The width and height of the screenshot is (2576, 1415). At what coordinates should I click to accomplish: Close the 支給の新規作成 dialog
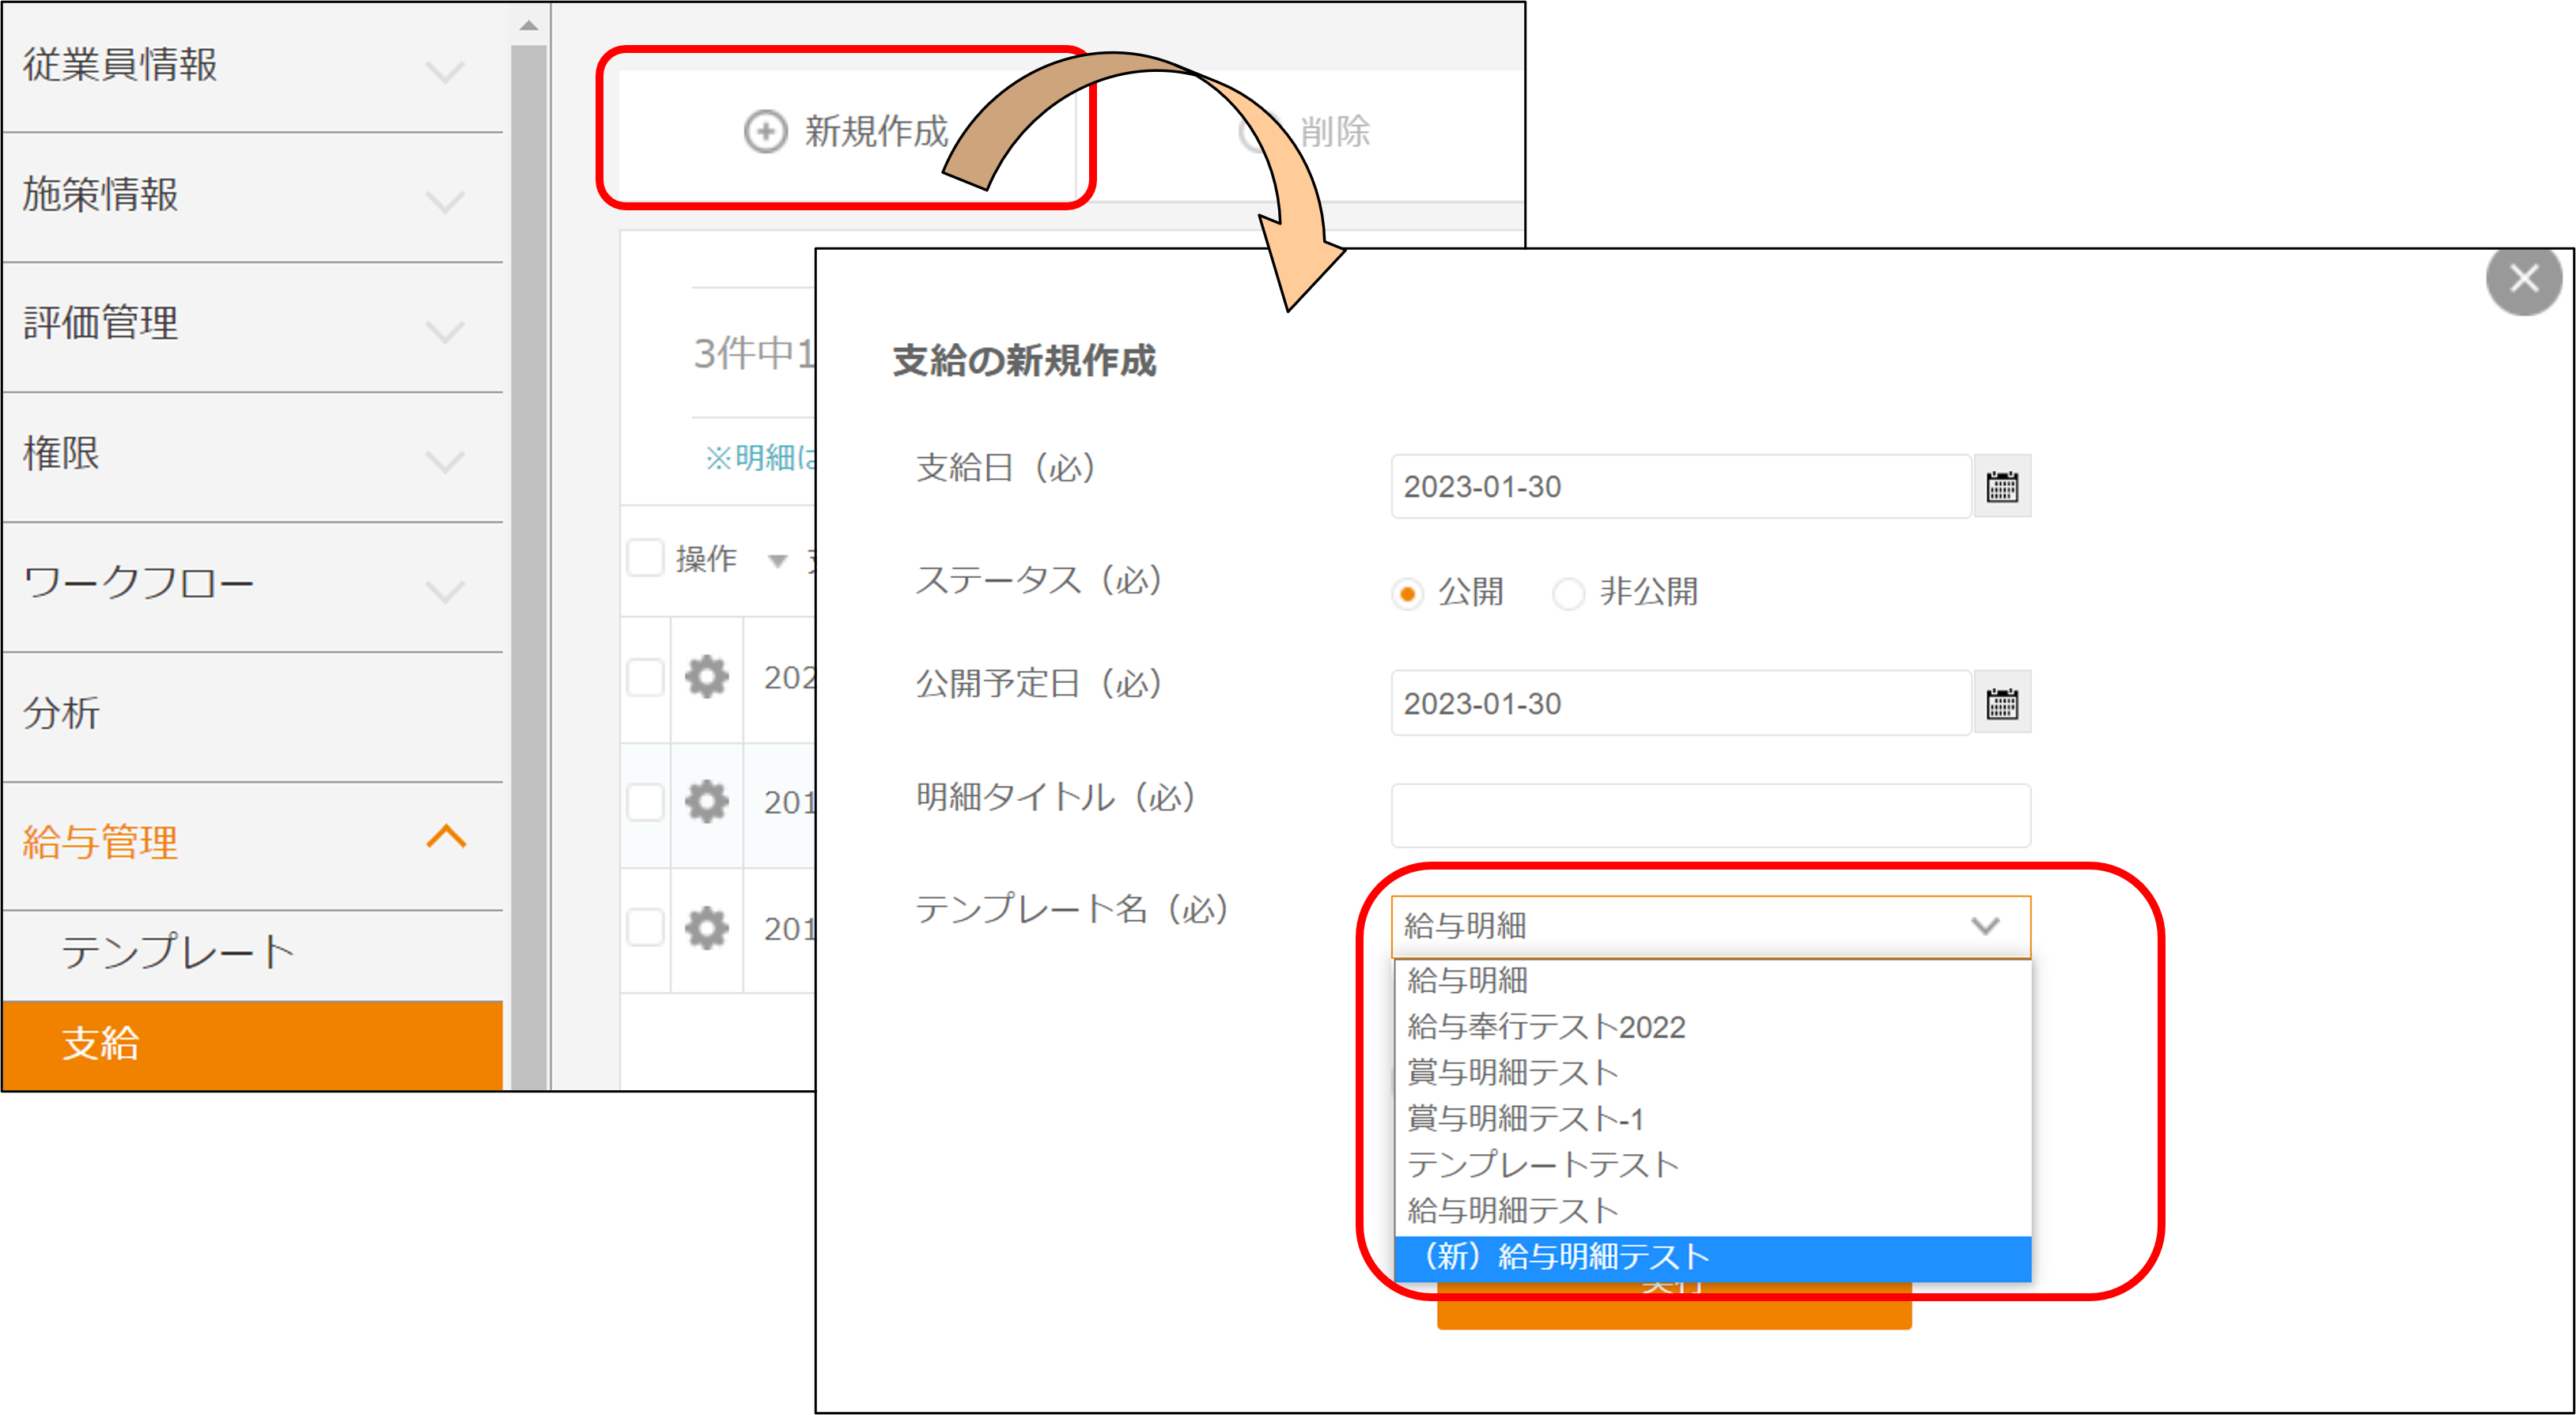pyautogui.click(x=2523, y=279)
